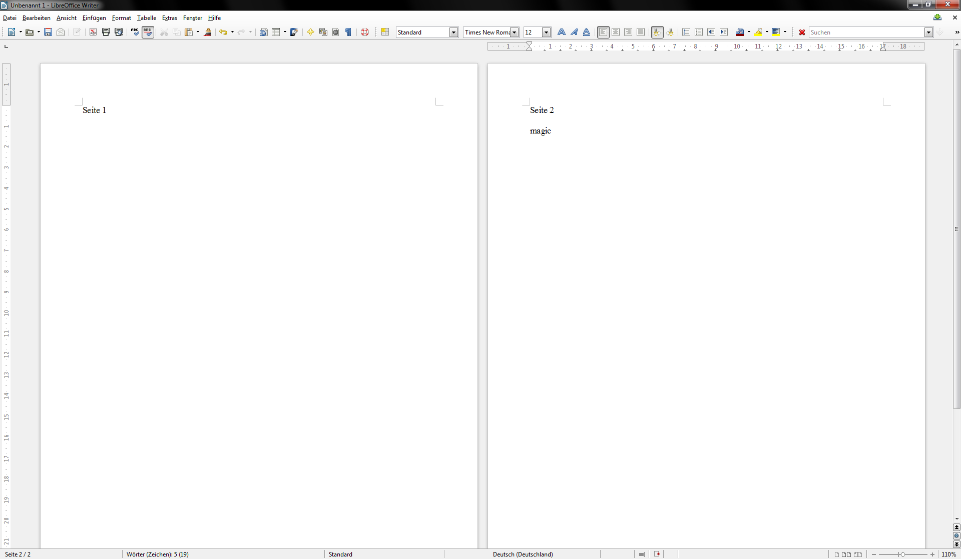Click the Underline letter A icon

(586, 32)
